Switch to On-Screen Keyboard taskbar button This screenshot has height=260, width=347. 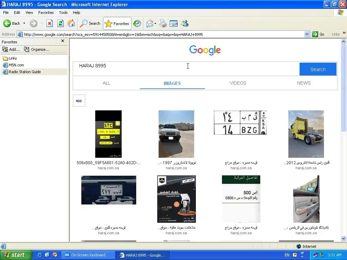pyautogui.click(x=88, y=255)
